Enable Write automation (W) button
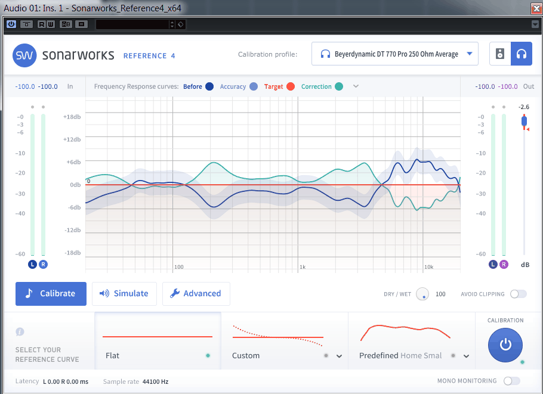Image resolution: width=543 pixels, height=394 pixels. (x=51, y=24)
